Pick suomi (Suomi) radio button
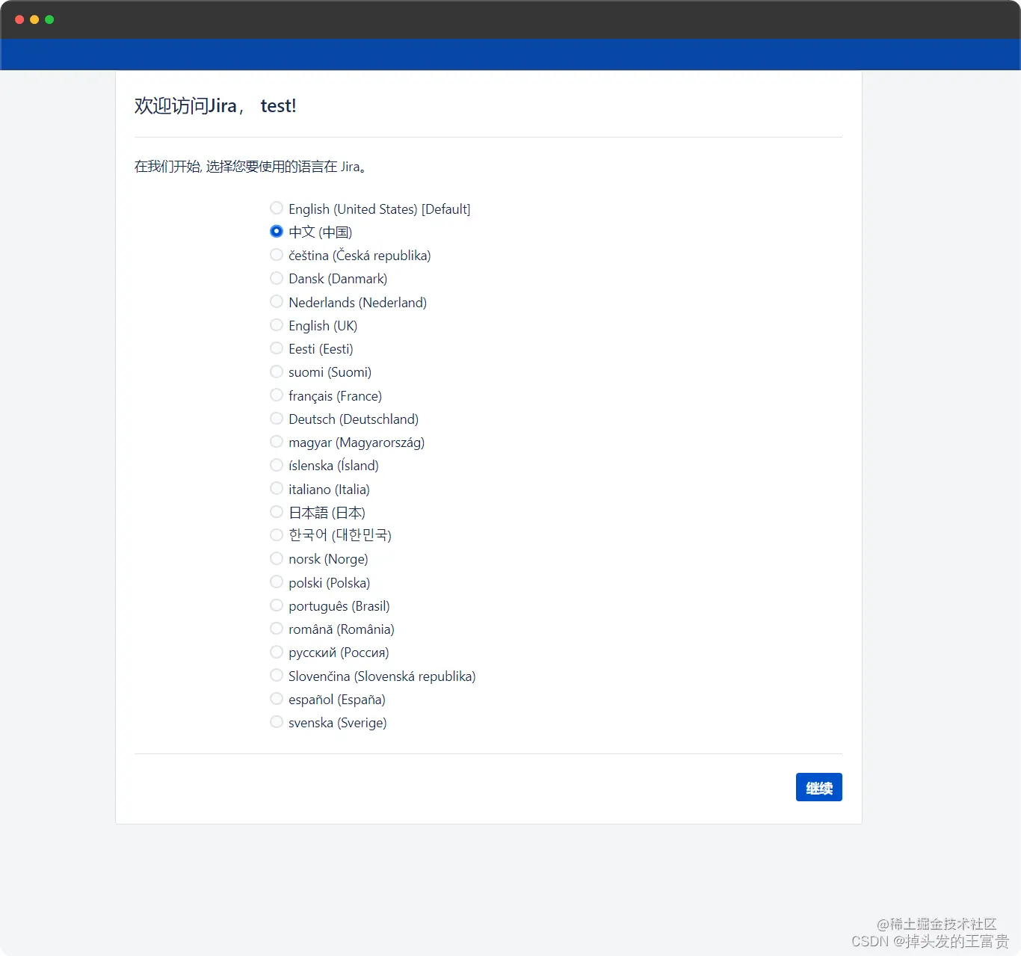1021x956 pixels. pos(277,371)
